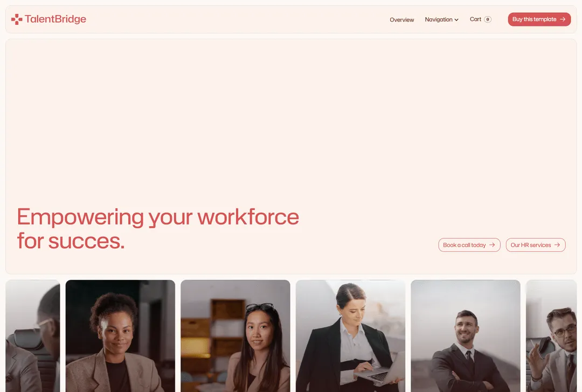Select photo of woman in beige blazer
The width and height of the screenshot is (582, 392).
point(120,336)
